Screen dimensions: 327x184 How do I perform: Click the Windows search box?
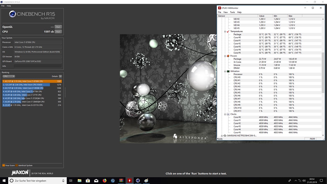coord(37,181)
